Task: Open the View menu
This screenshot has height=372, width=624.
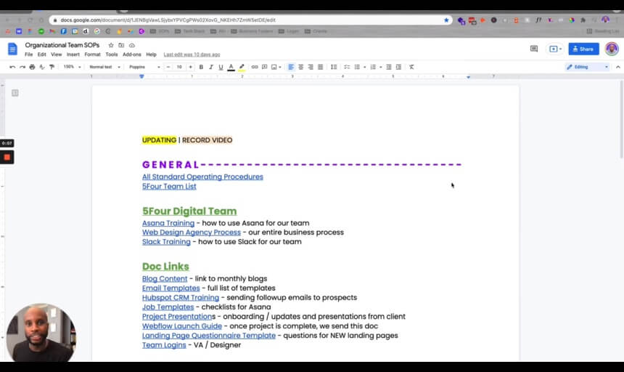Action: point(56,54)
